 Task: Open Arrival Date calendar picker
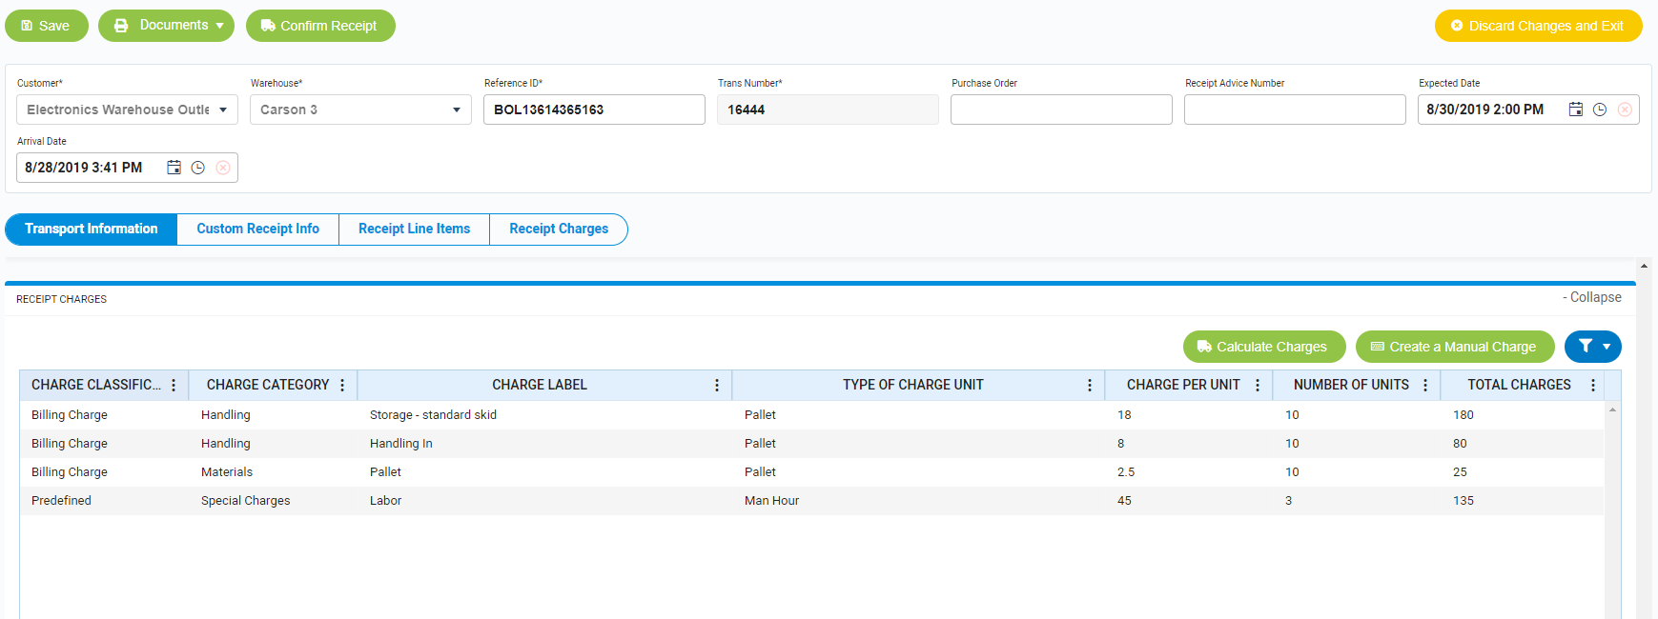[174, 168]
